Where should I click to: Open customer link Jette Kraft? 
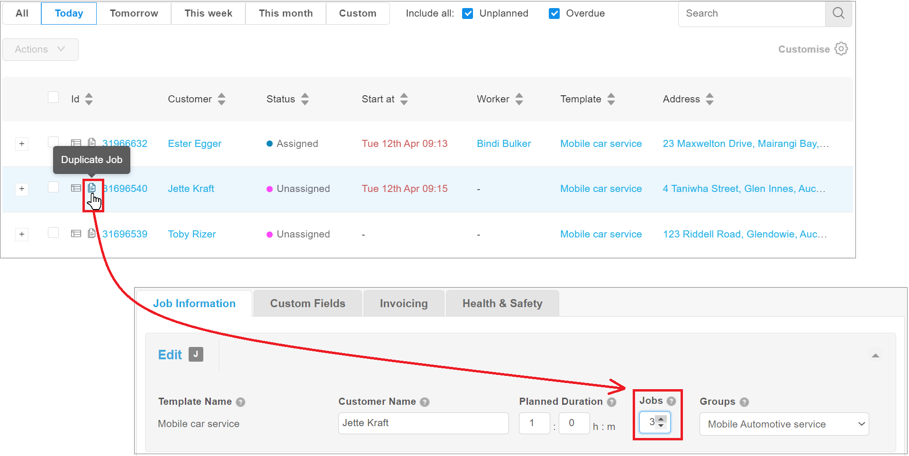pyautogui.click(x=191, y=189)
